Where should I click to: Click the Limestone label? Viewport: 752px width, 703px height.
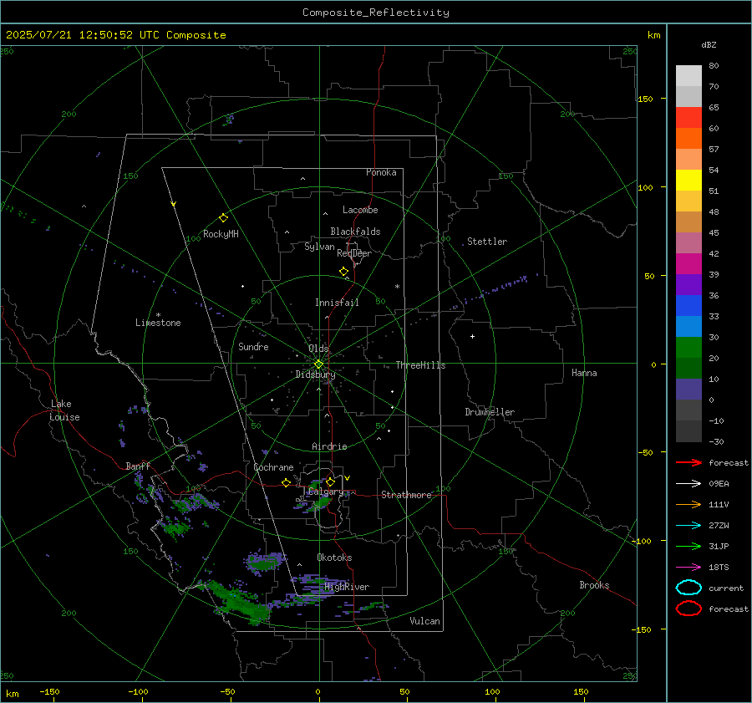click(158, 323)
